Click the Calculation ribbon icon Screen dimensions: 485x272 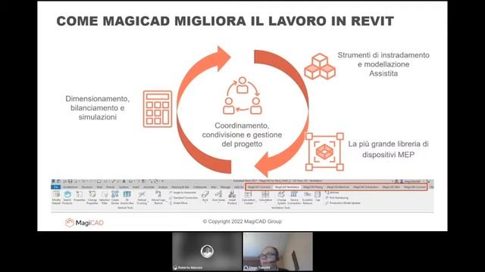(265, 196)
